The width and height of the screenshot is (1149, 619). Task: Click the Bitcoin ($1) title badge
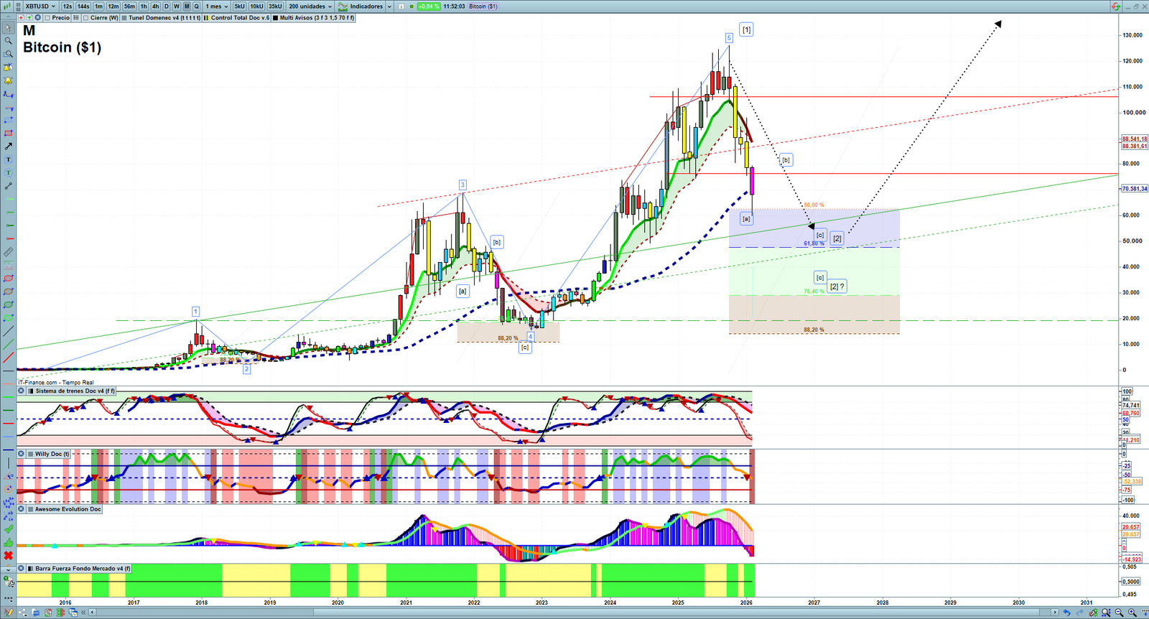483,6
